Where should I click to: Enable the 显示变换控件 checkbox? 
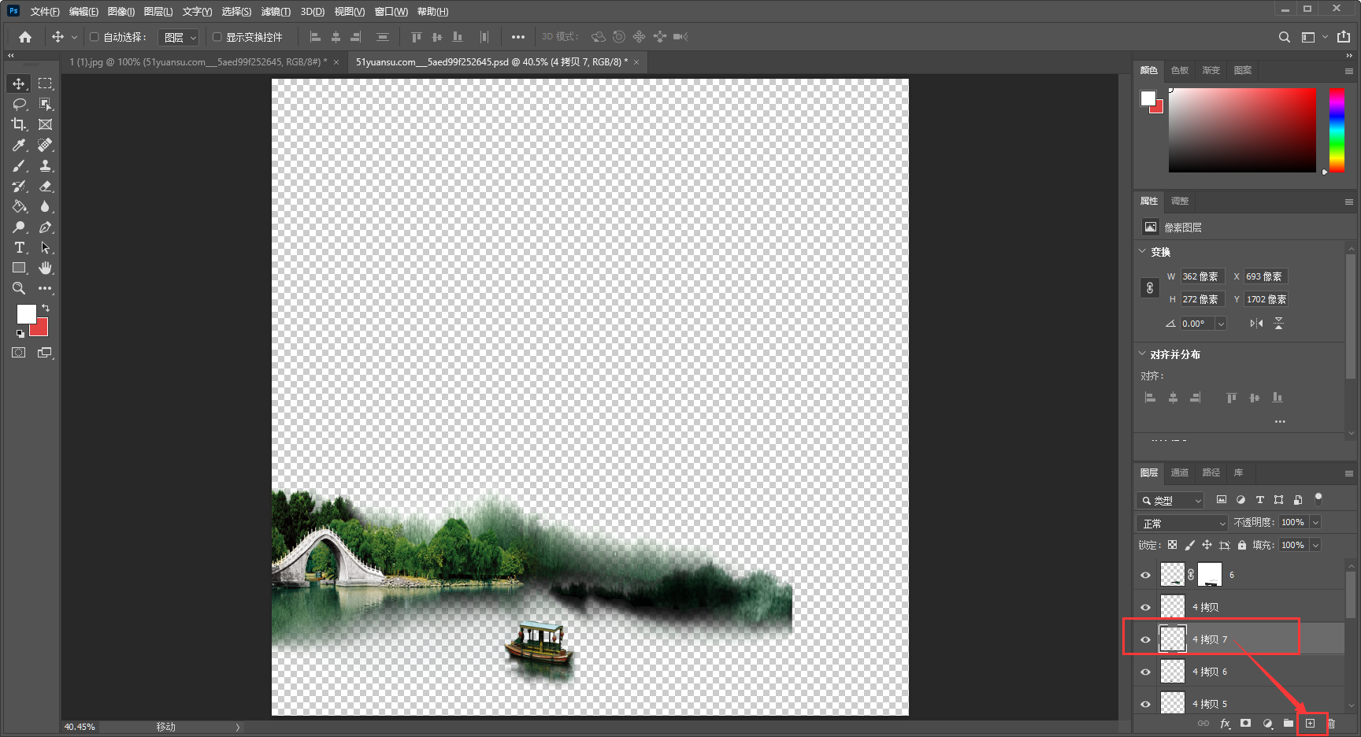[x=217, y=37]
